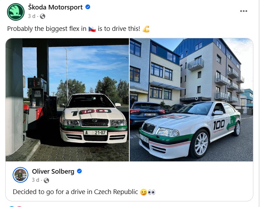
Task: Click the flexed biceps emoji
Action: click(146, 29)
